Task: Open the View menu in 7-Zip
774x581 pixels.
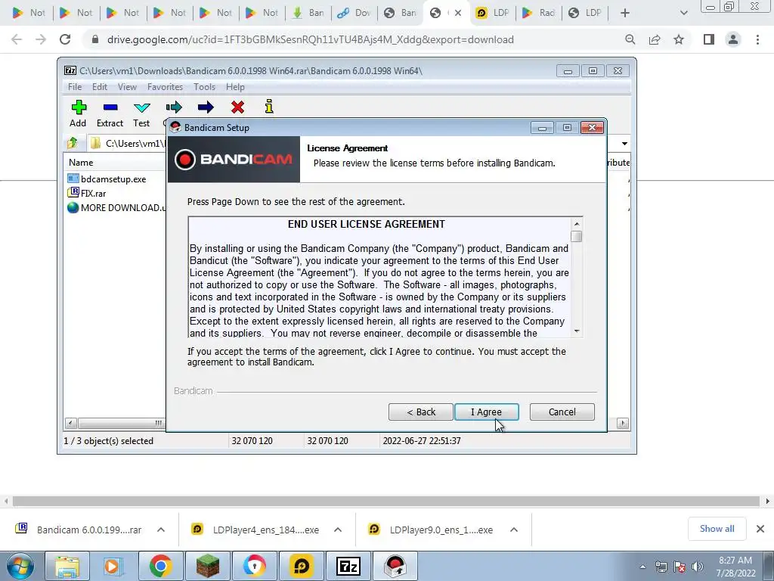Action: click(127, 87)
